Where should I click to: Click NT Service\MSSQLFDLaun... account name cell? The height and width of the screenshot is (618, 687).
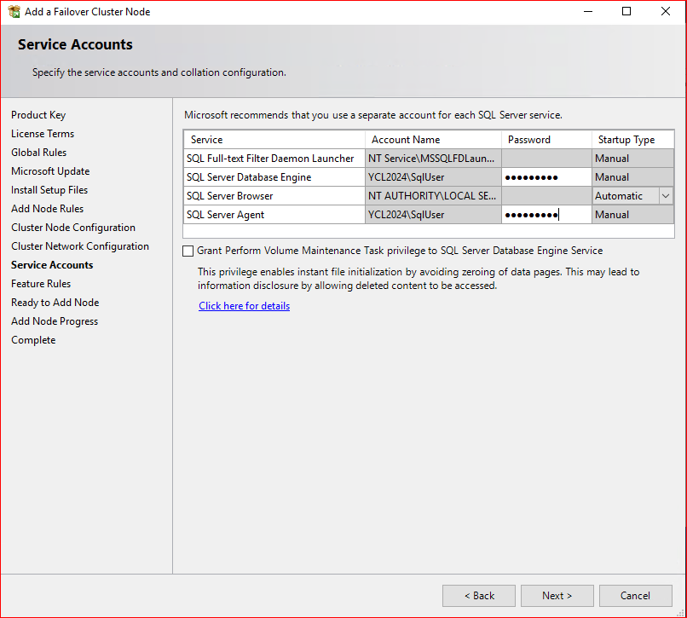433,159
